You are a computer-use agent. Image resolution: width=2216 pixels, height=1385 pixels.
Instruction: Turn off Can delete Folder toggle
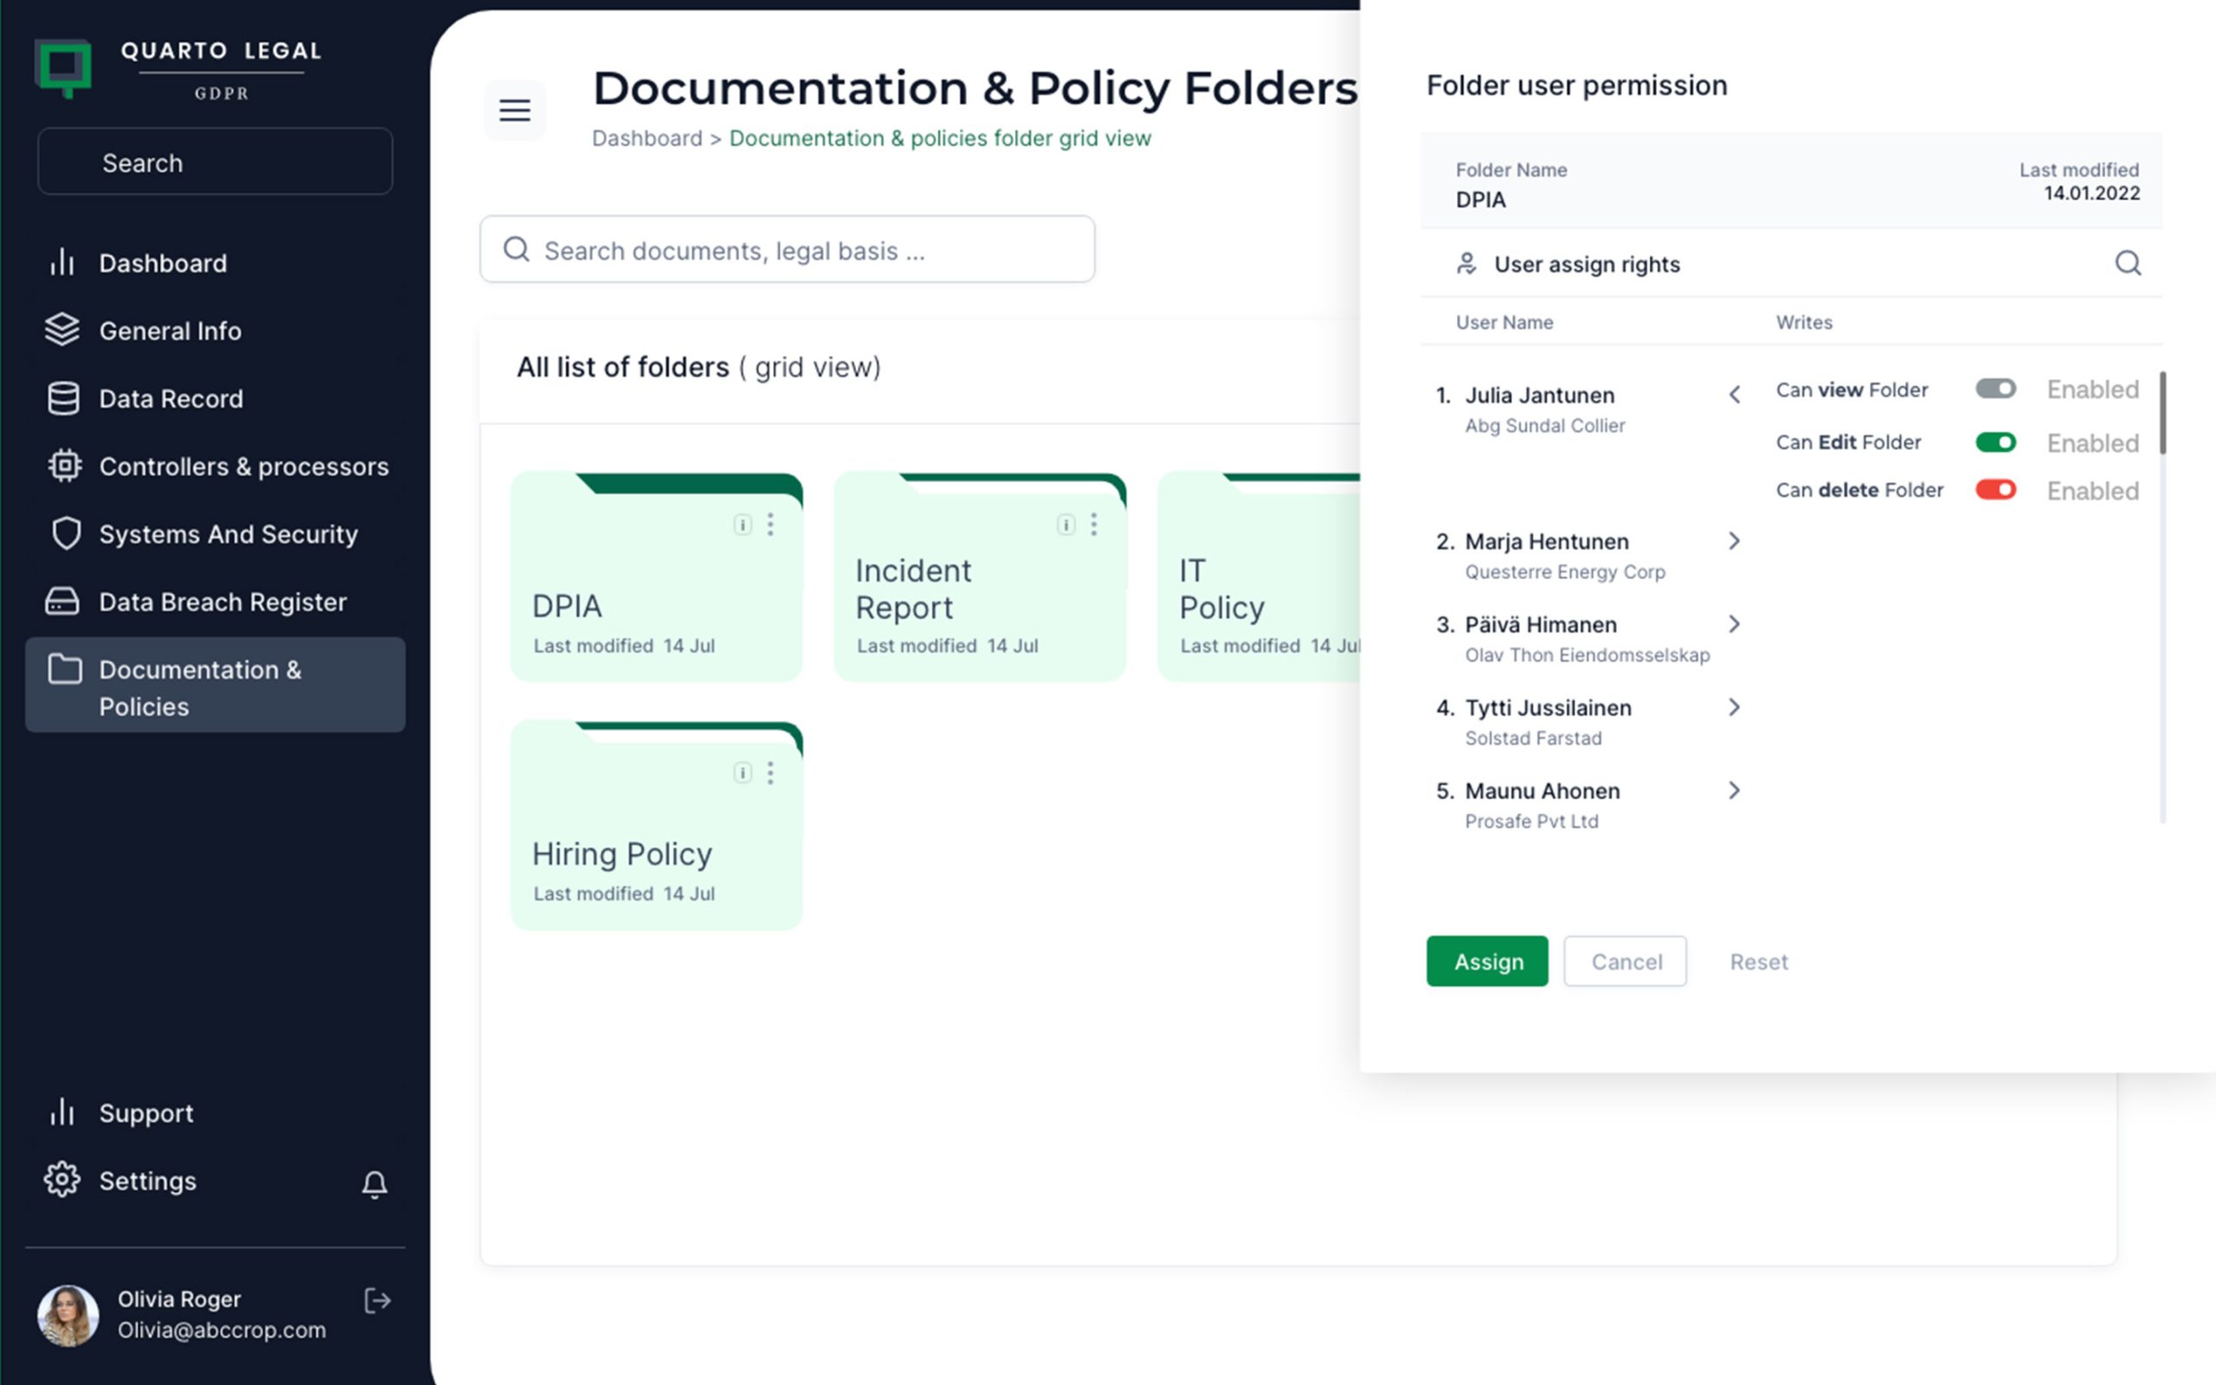1995,490
